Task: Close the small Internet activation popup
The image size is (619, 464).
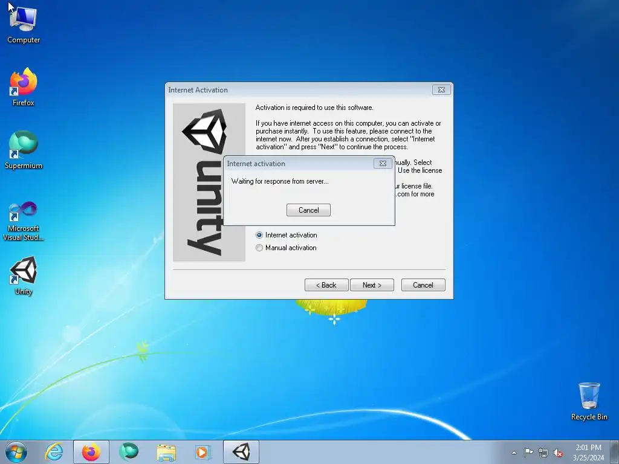Action: pos(383,163)
